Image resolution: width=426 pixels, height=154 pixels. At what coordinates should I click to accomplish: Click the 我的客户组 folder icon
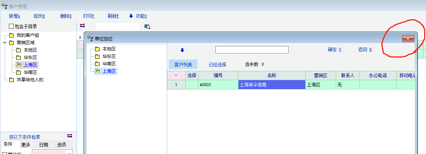click(12, 35)
